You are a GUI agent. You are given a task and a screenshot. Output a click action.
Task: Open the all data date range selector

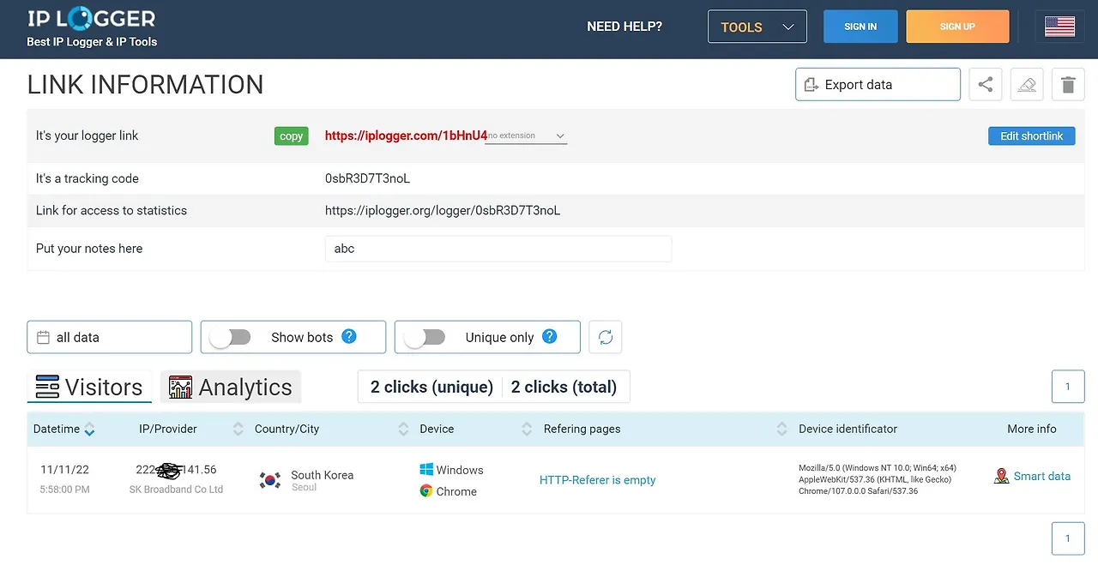[110, 337]
